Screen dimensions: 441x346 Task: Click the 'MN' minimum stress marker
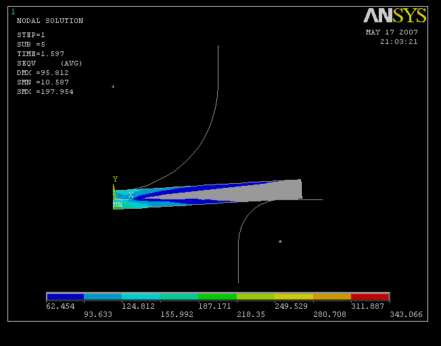tap(118, 205)
